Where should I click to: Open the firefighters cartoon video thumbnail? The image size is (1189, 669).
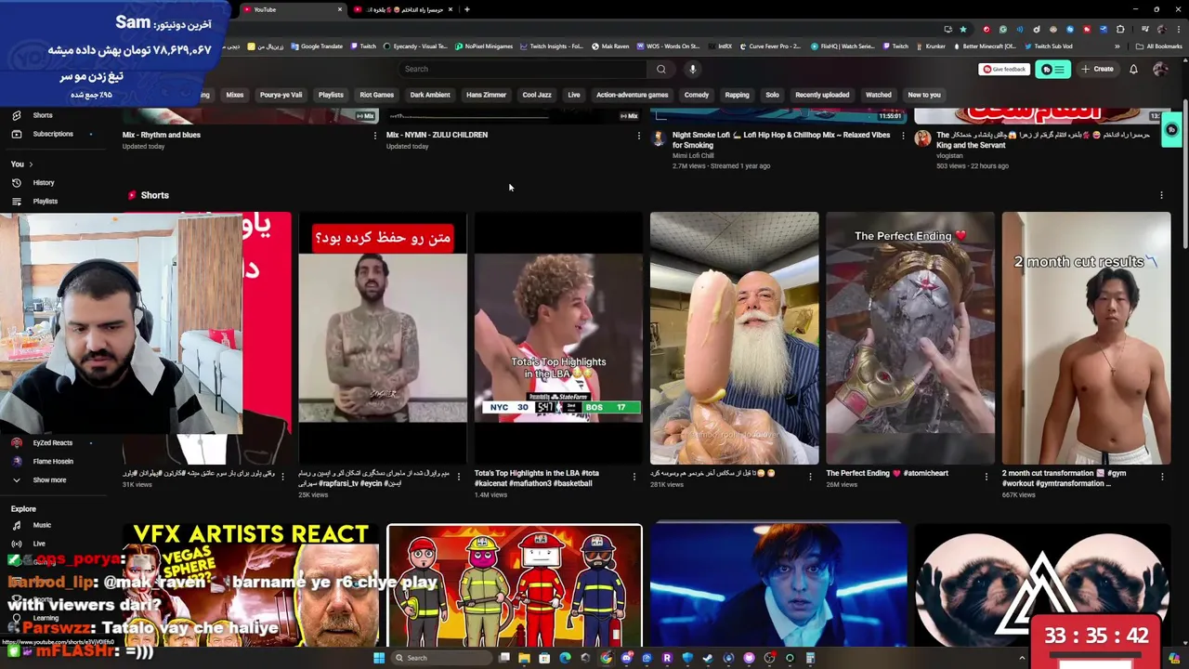[515, 585]
